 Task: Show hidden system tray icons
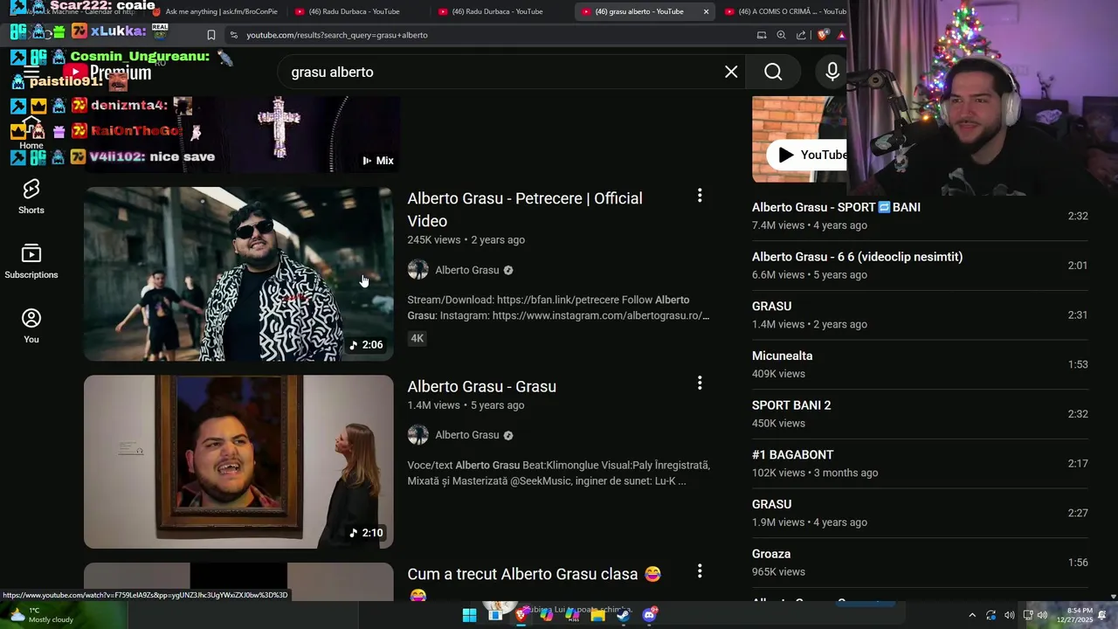click(972, 615)
